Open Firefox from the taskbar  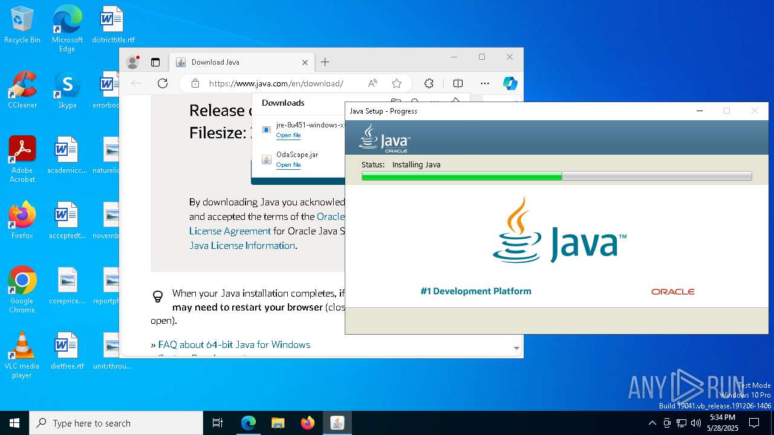pyautogui.click(x=307, y=423)
